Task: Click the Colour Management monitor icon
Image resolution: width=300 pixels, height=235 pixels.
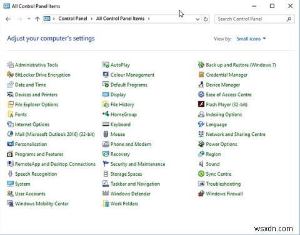Action: tap(106, 75)
